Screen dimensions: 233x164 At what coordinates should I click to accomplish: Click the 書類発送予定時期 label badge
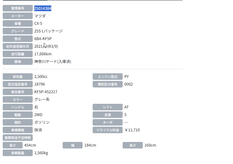[18, 138]
